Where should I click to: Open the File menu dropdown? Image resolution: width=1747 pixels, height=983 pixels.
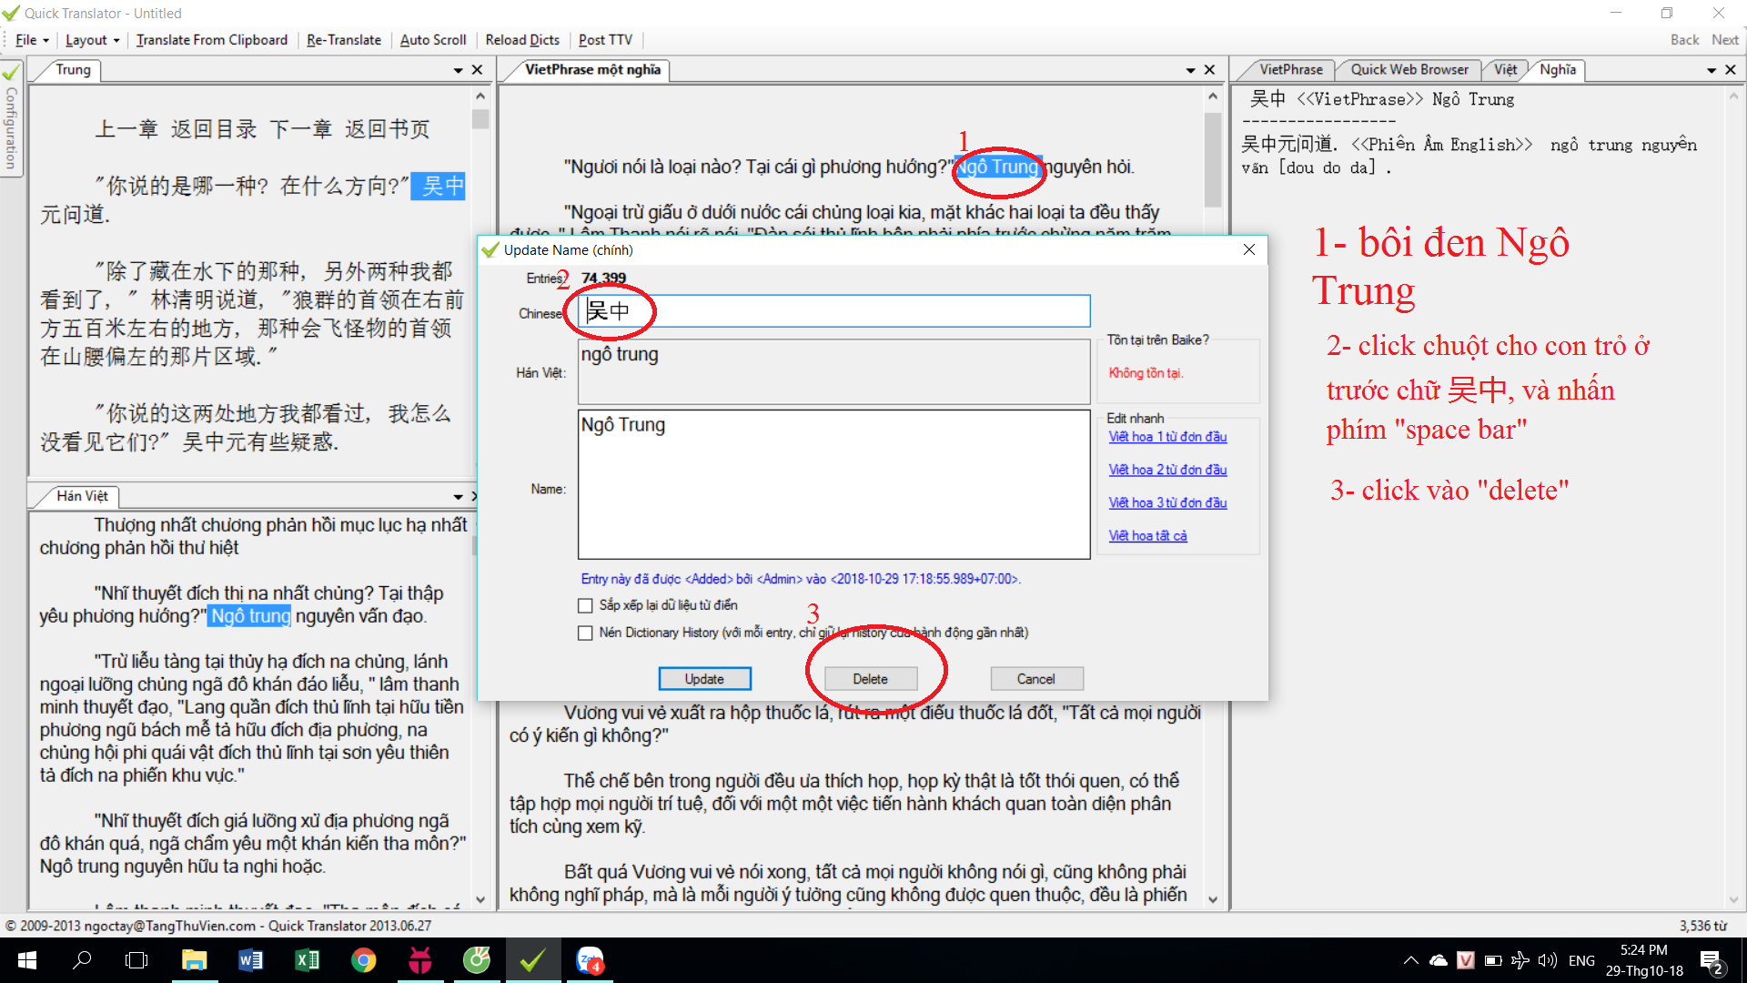click(x=32, y=40)
